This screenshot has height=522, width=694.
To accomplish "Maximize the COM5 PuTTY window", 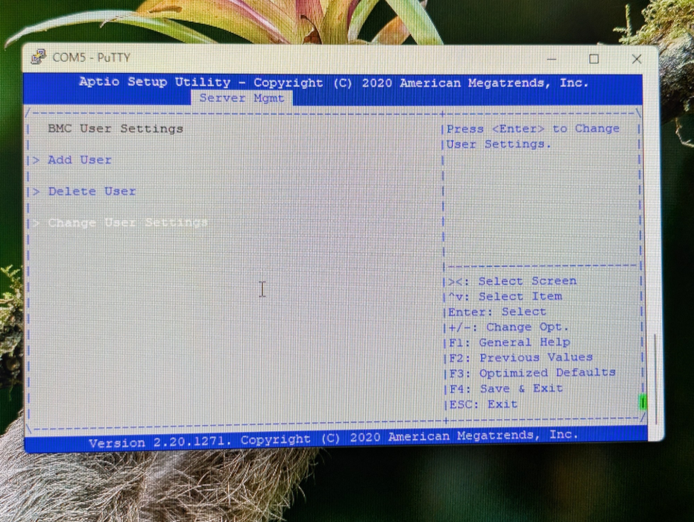I will 594,59.
